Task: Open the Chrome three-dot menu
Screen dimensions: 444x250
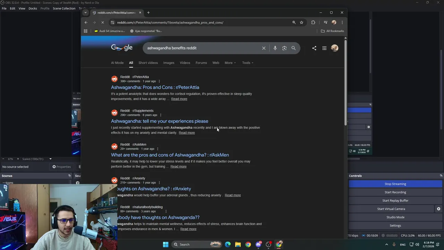Action: pyautogui.click(x=342, y=23)
